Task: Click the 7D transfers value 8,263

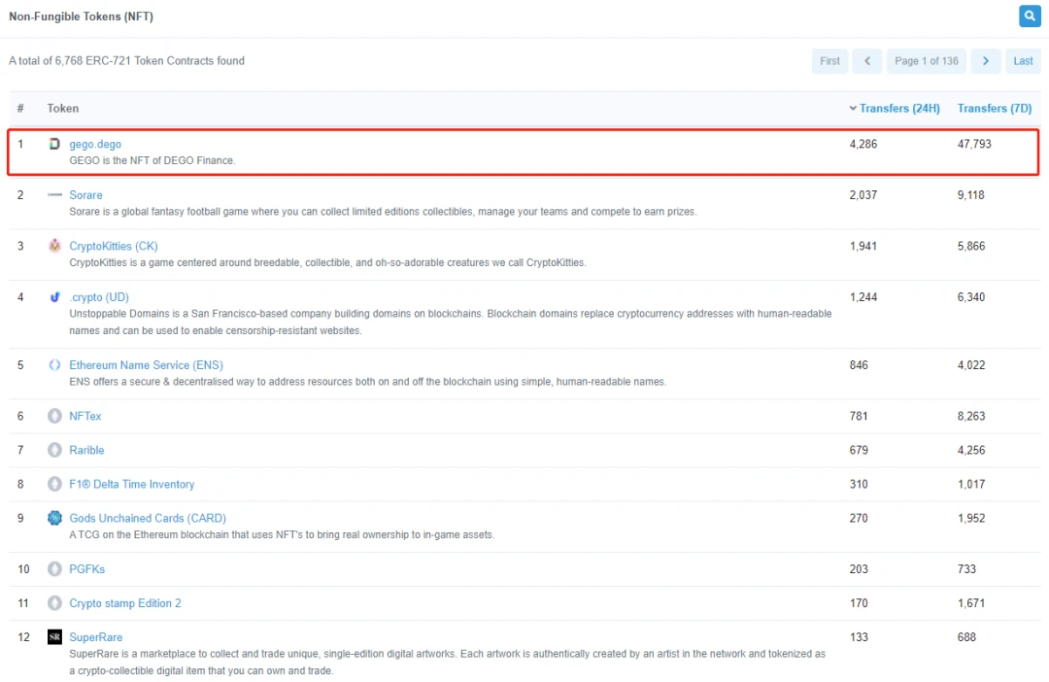Action: tap(970, 416)
